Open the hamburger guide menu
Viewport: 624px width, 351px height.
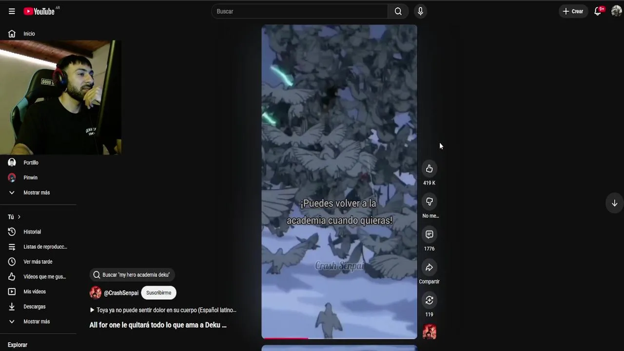coord(12,11)
